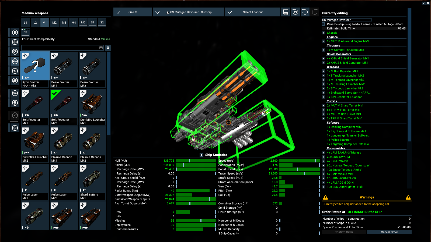The height and width of the screenshot is (242, 431).
Task: Open the Software category icon
Action: coord(15,80)
